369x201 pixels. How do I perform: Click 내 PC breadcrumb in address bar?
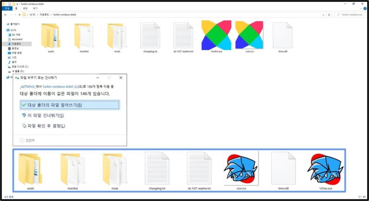[32, 14]
